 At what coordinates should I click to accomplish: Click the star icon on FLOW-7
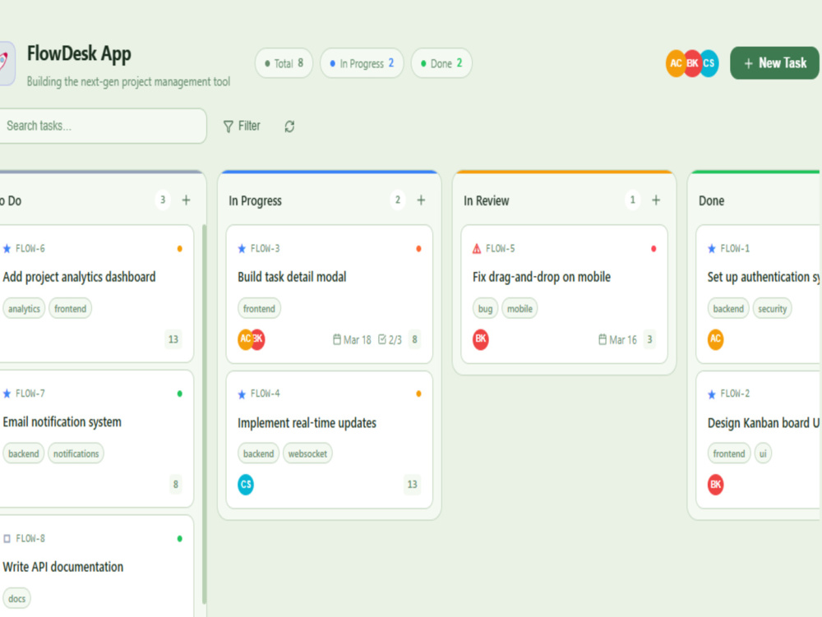click(x=7, y=394)
